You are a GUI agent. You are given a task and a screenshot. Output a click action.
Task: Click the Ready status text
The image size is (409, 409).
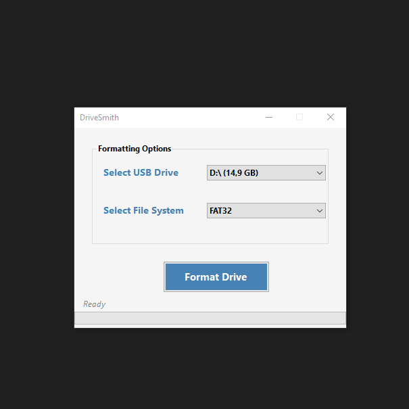(94, 304)
